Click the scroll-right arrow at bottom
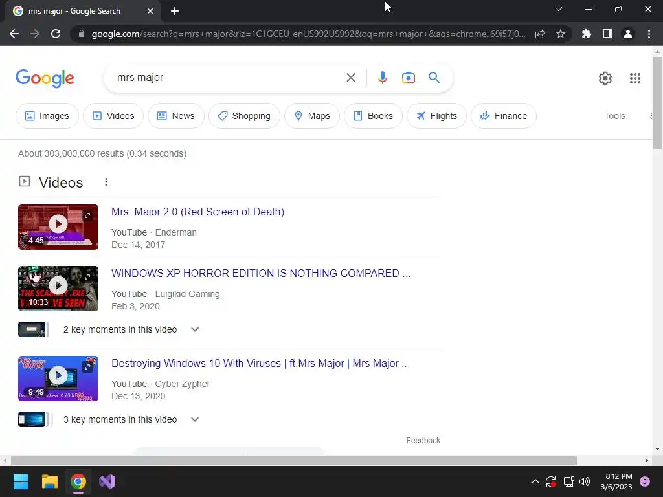 647,460
